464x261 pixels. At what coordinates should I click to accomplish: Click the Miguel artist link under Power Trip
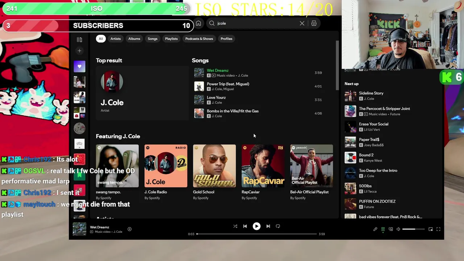tap(229, 89)
